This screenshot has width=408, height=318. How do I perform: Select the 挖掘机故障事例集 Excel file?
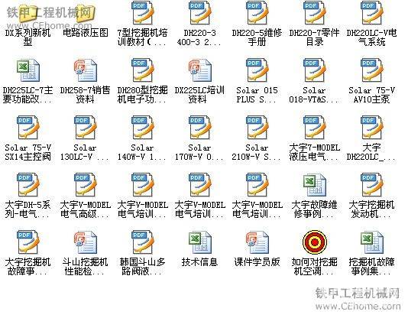[x=371, y=242]
